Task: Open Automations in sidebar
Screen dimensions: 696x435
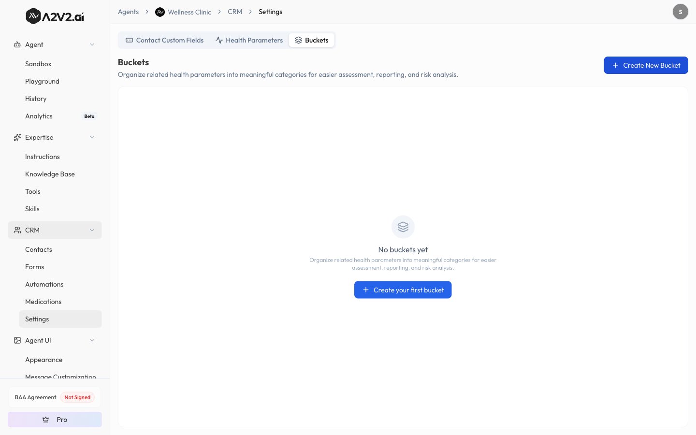Action: (x=60, y=284)
